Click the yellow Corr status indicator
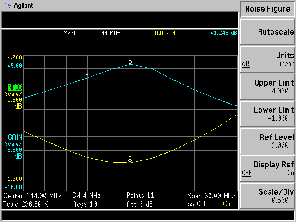Viewport: 296px width, 222px height. pyautogui.click(x=229, y=204)
